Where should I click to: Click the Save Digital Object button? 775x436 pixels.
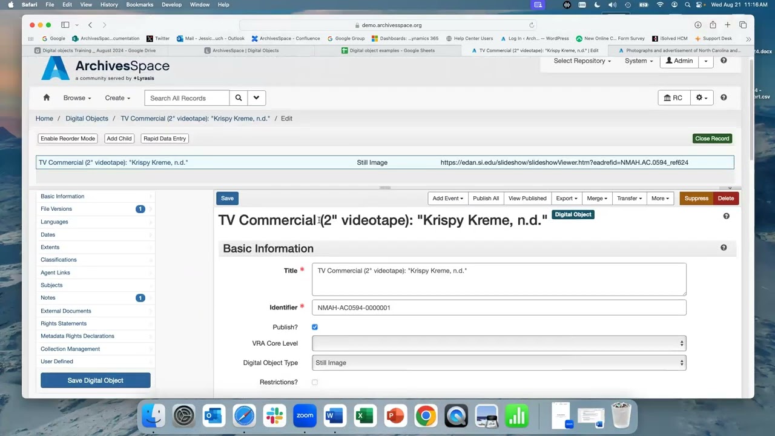coord(96,380)
